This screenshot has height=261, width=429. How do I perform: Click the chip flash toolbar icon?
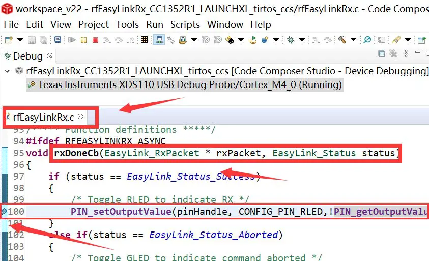coord(230,40)
